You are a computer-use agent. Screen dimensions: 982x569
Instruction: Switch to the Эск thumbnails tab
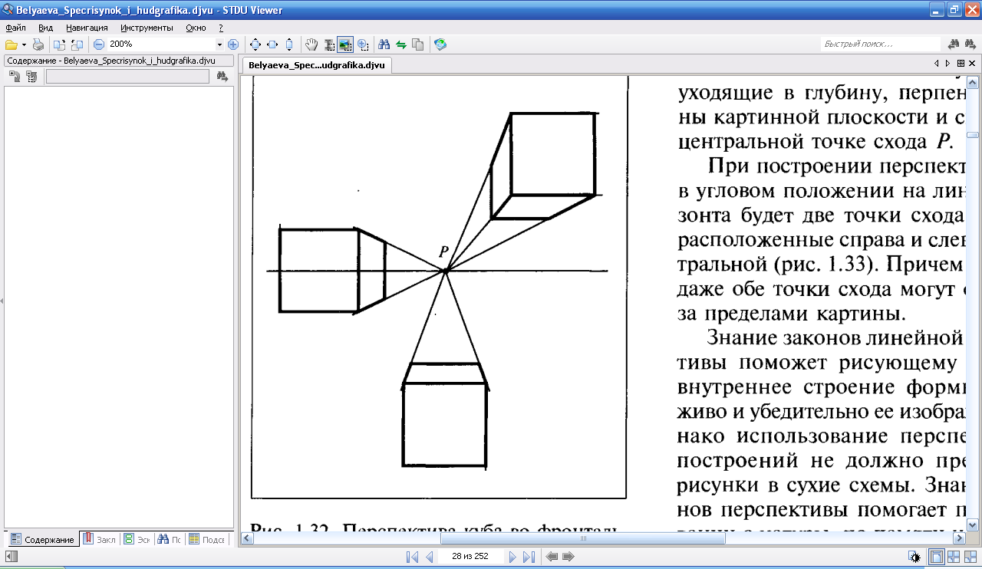pos(137,540)
